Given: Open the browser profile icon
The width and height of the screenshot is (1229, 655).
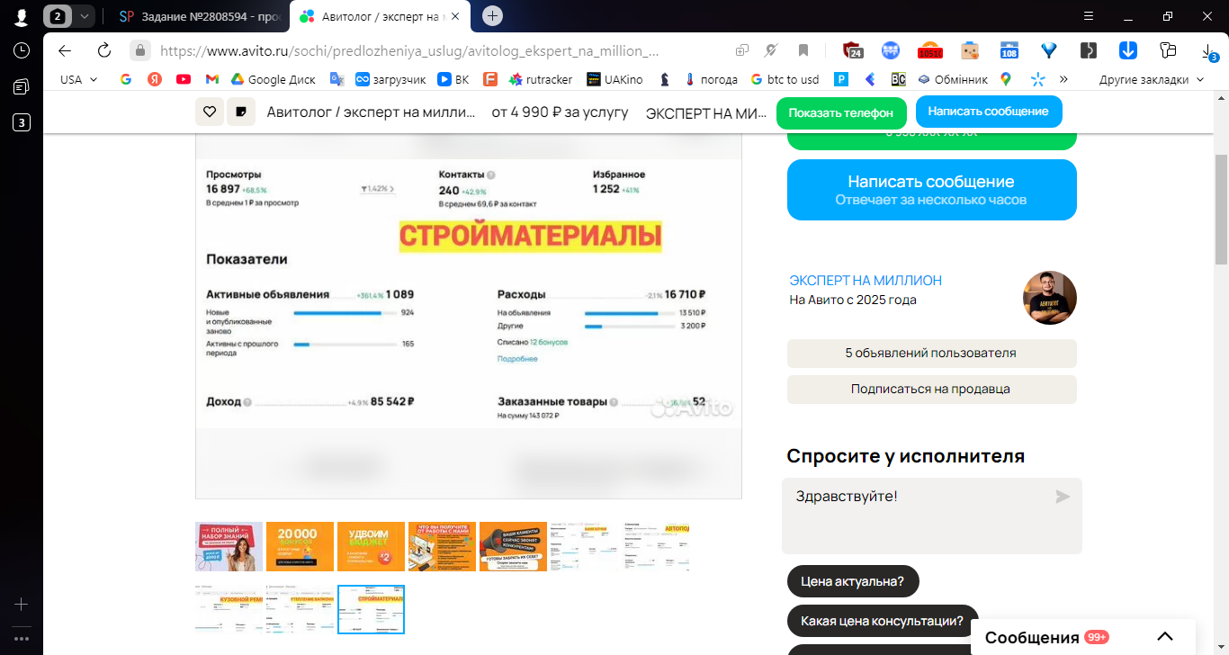Looking at the screenshot, I should coord(22,16).
